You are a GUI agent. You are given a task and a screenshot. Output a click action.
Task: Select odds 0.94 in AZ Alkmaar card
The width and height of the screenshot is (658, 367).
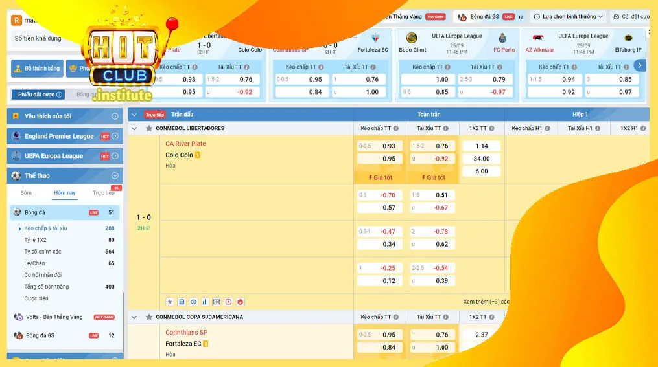pos(554,79)
